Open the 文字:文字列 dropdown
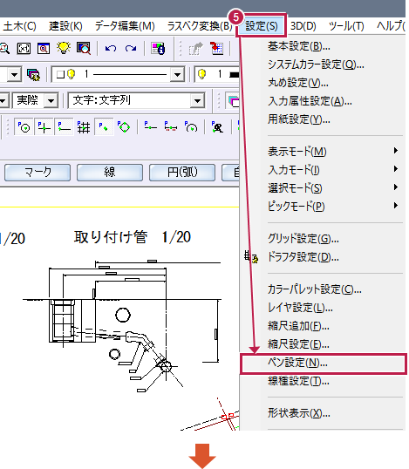The height and width of the screenshot is (469, 409). coord(136,100)
